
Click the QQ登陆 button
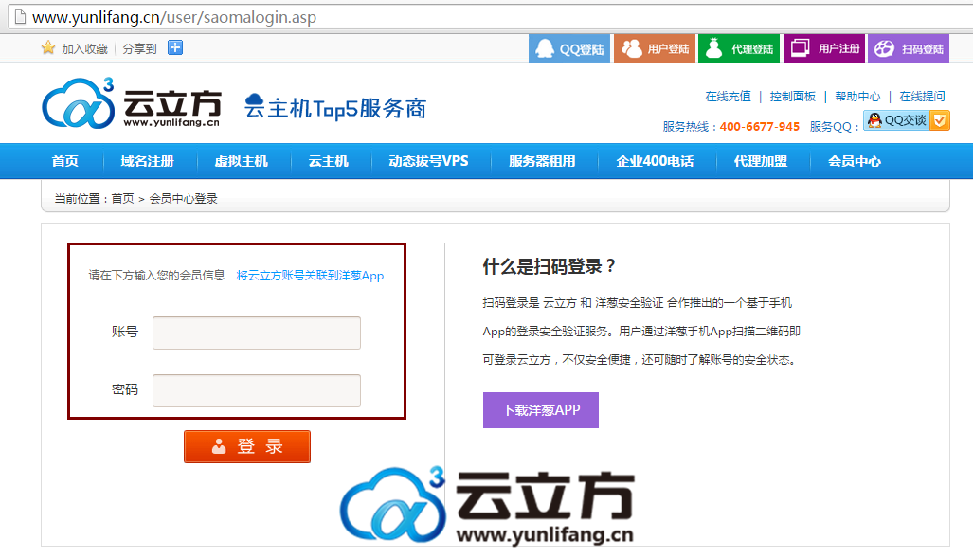(569, 48)
